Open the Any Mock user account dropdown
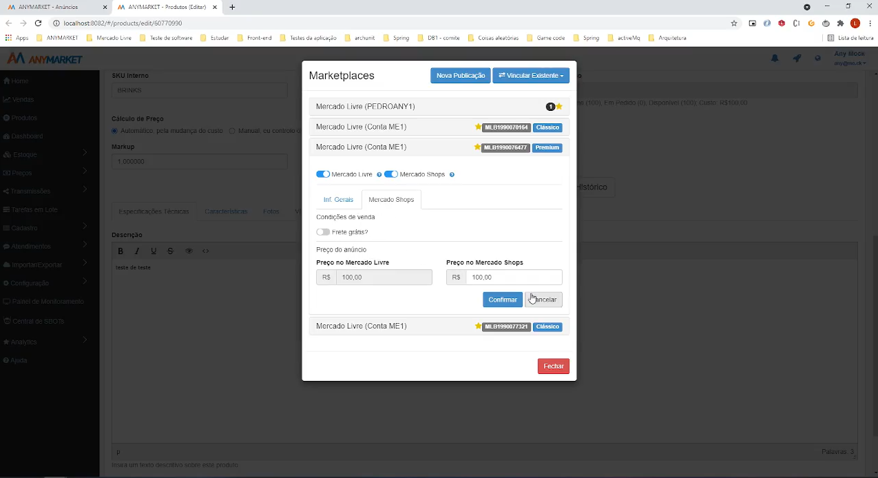The image size is (878, 478). (849, 59)
